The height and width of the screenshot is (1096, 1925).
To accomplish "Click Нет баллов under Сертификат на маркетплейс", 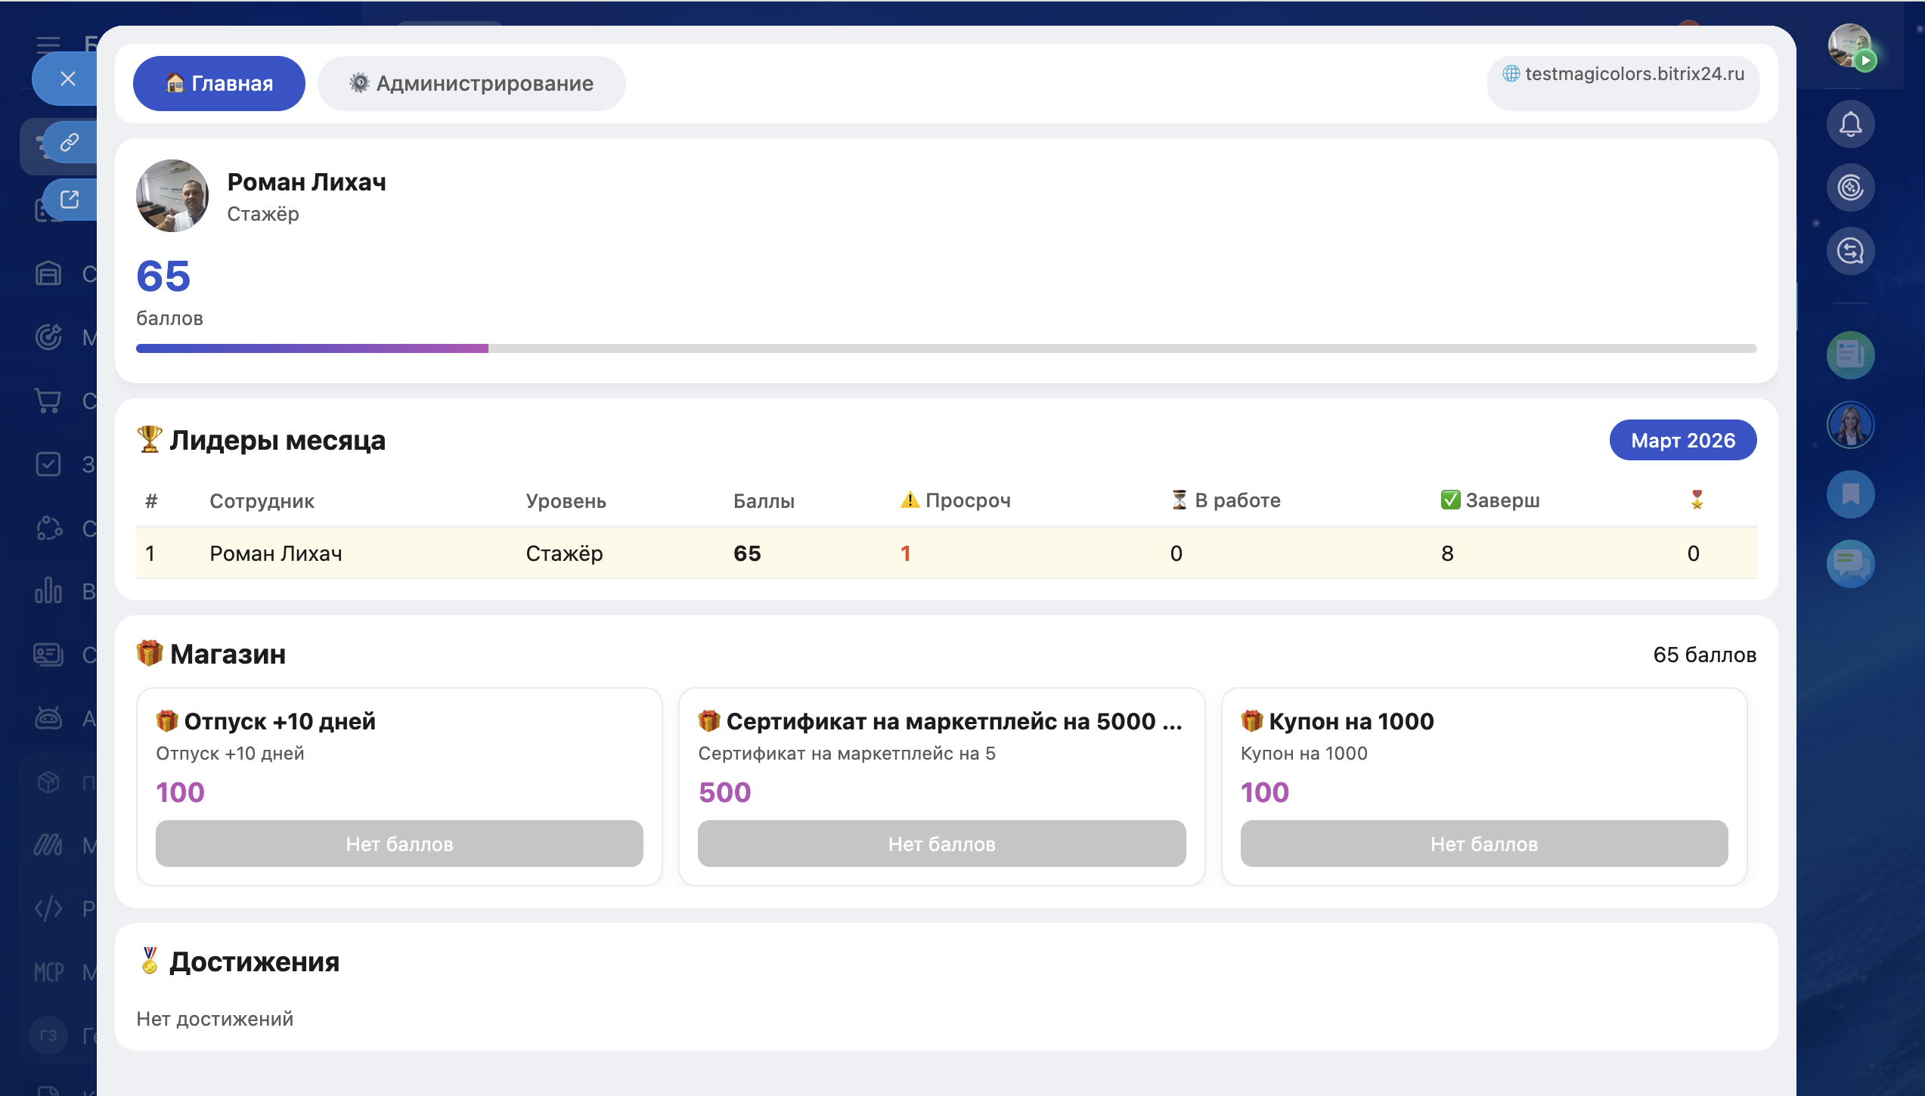I will [x=941, y=844].
